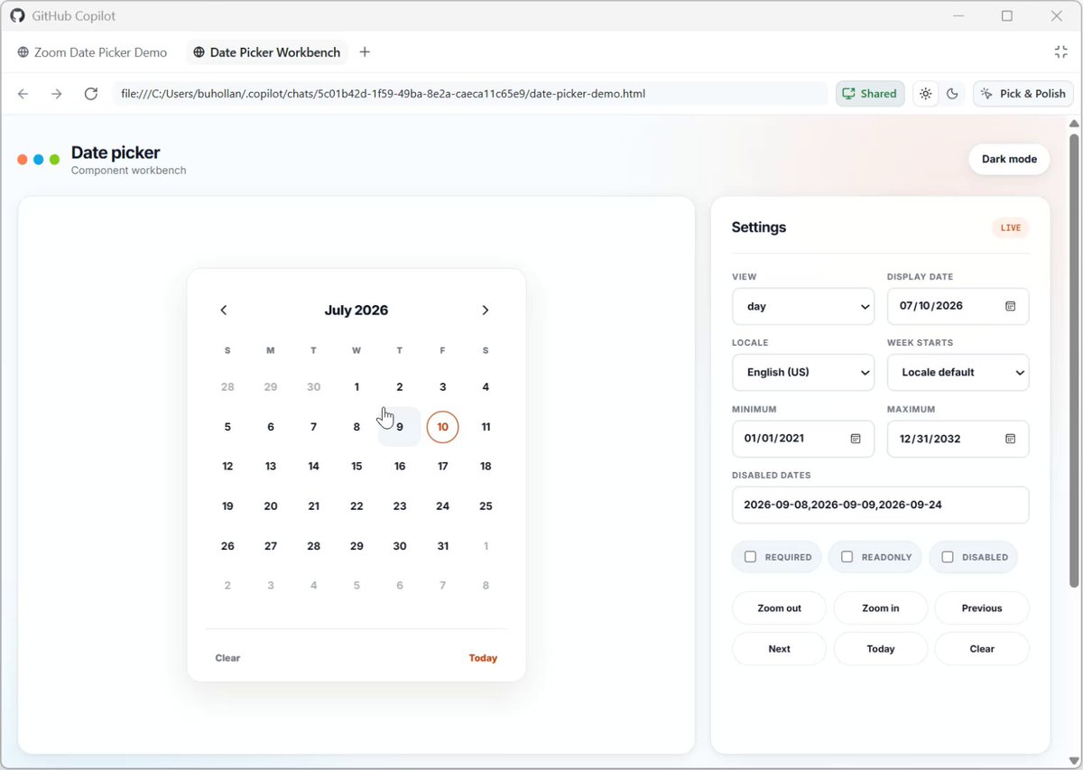Edit the Disabled Dates input field
Image resolution: width=1083 pixels, height=770 pixels.
[881, 505]
